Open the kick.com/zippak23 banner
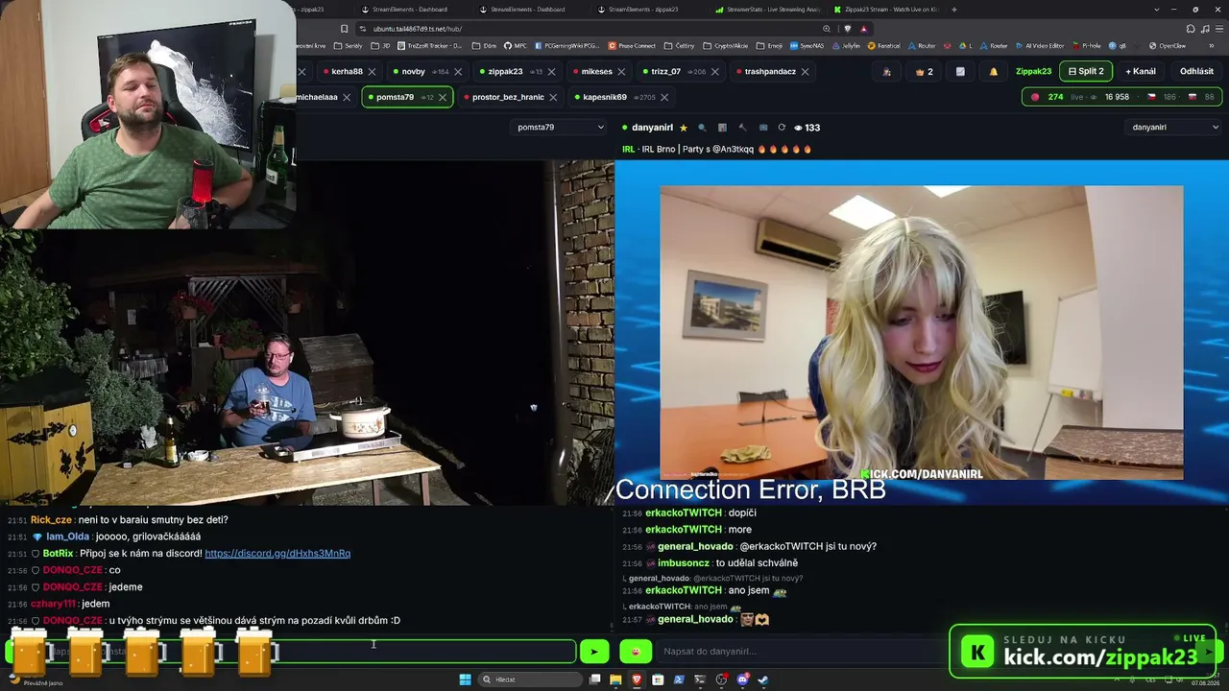1229x691 pixels. point(1083,652)
